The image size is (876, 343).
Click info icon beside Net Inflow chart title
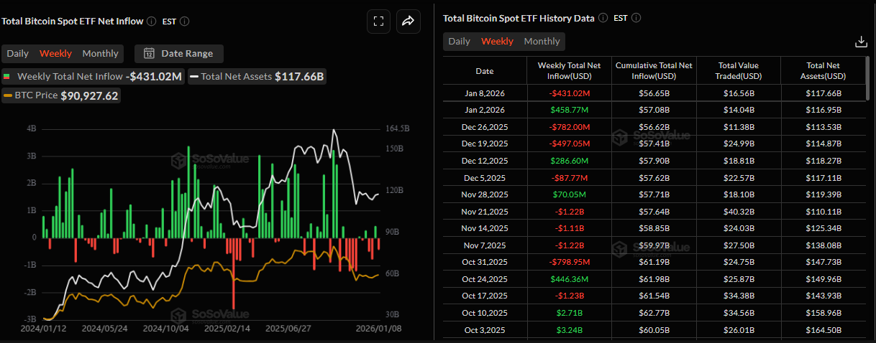tap(152, 22)
